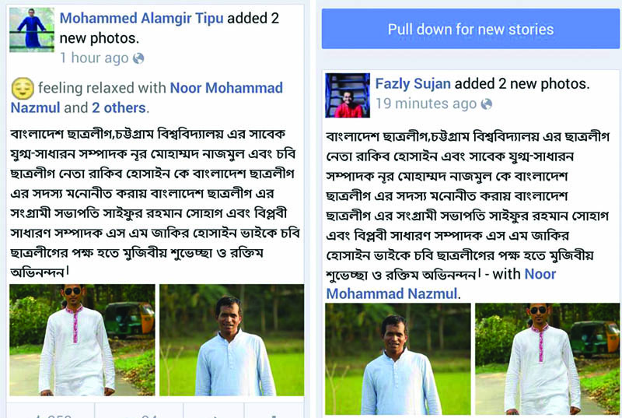Image resolution: width=622 pixels, height=418 pixels.
Task: Open left post photo of man with sunglasses
Action: (82, 340)
